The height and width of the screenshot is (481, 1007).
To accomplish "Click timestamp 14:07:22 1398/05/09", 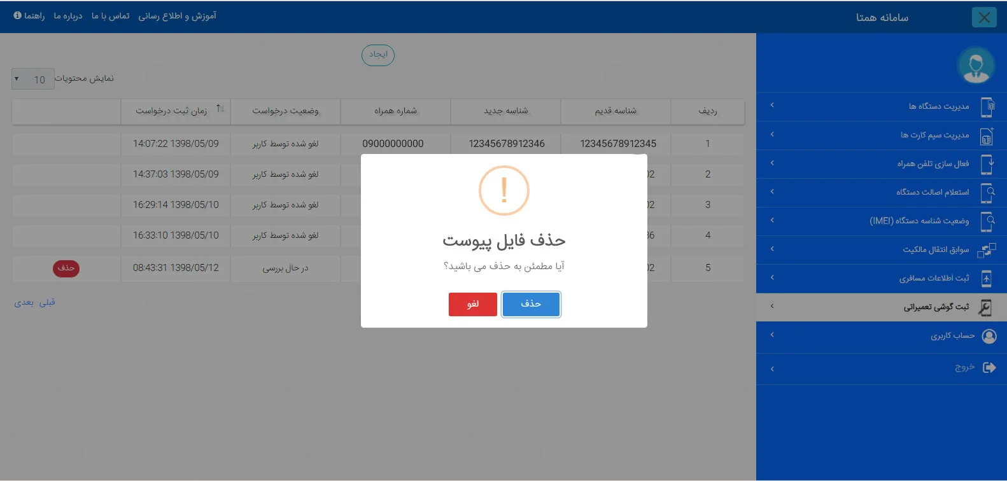I will pyautogui.click(x=176, y=144).
